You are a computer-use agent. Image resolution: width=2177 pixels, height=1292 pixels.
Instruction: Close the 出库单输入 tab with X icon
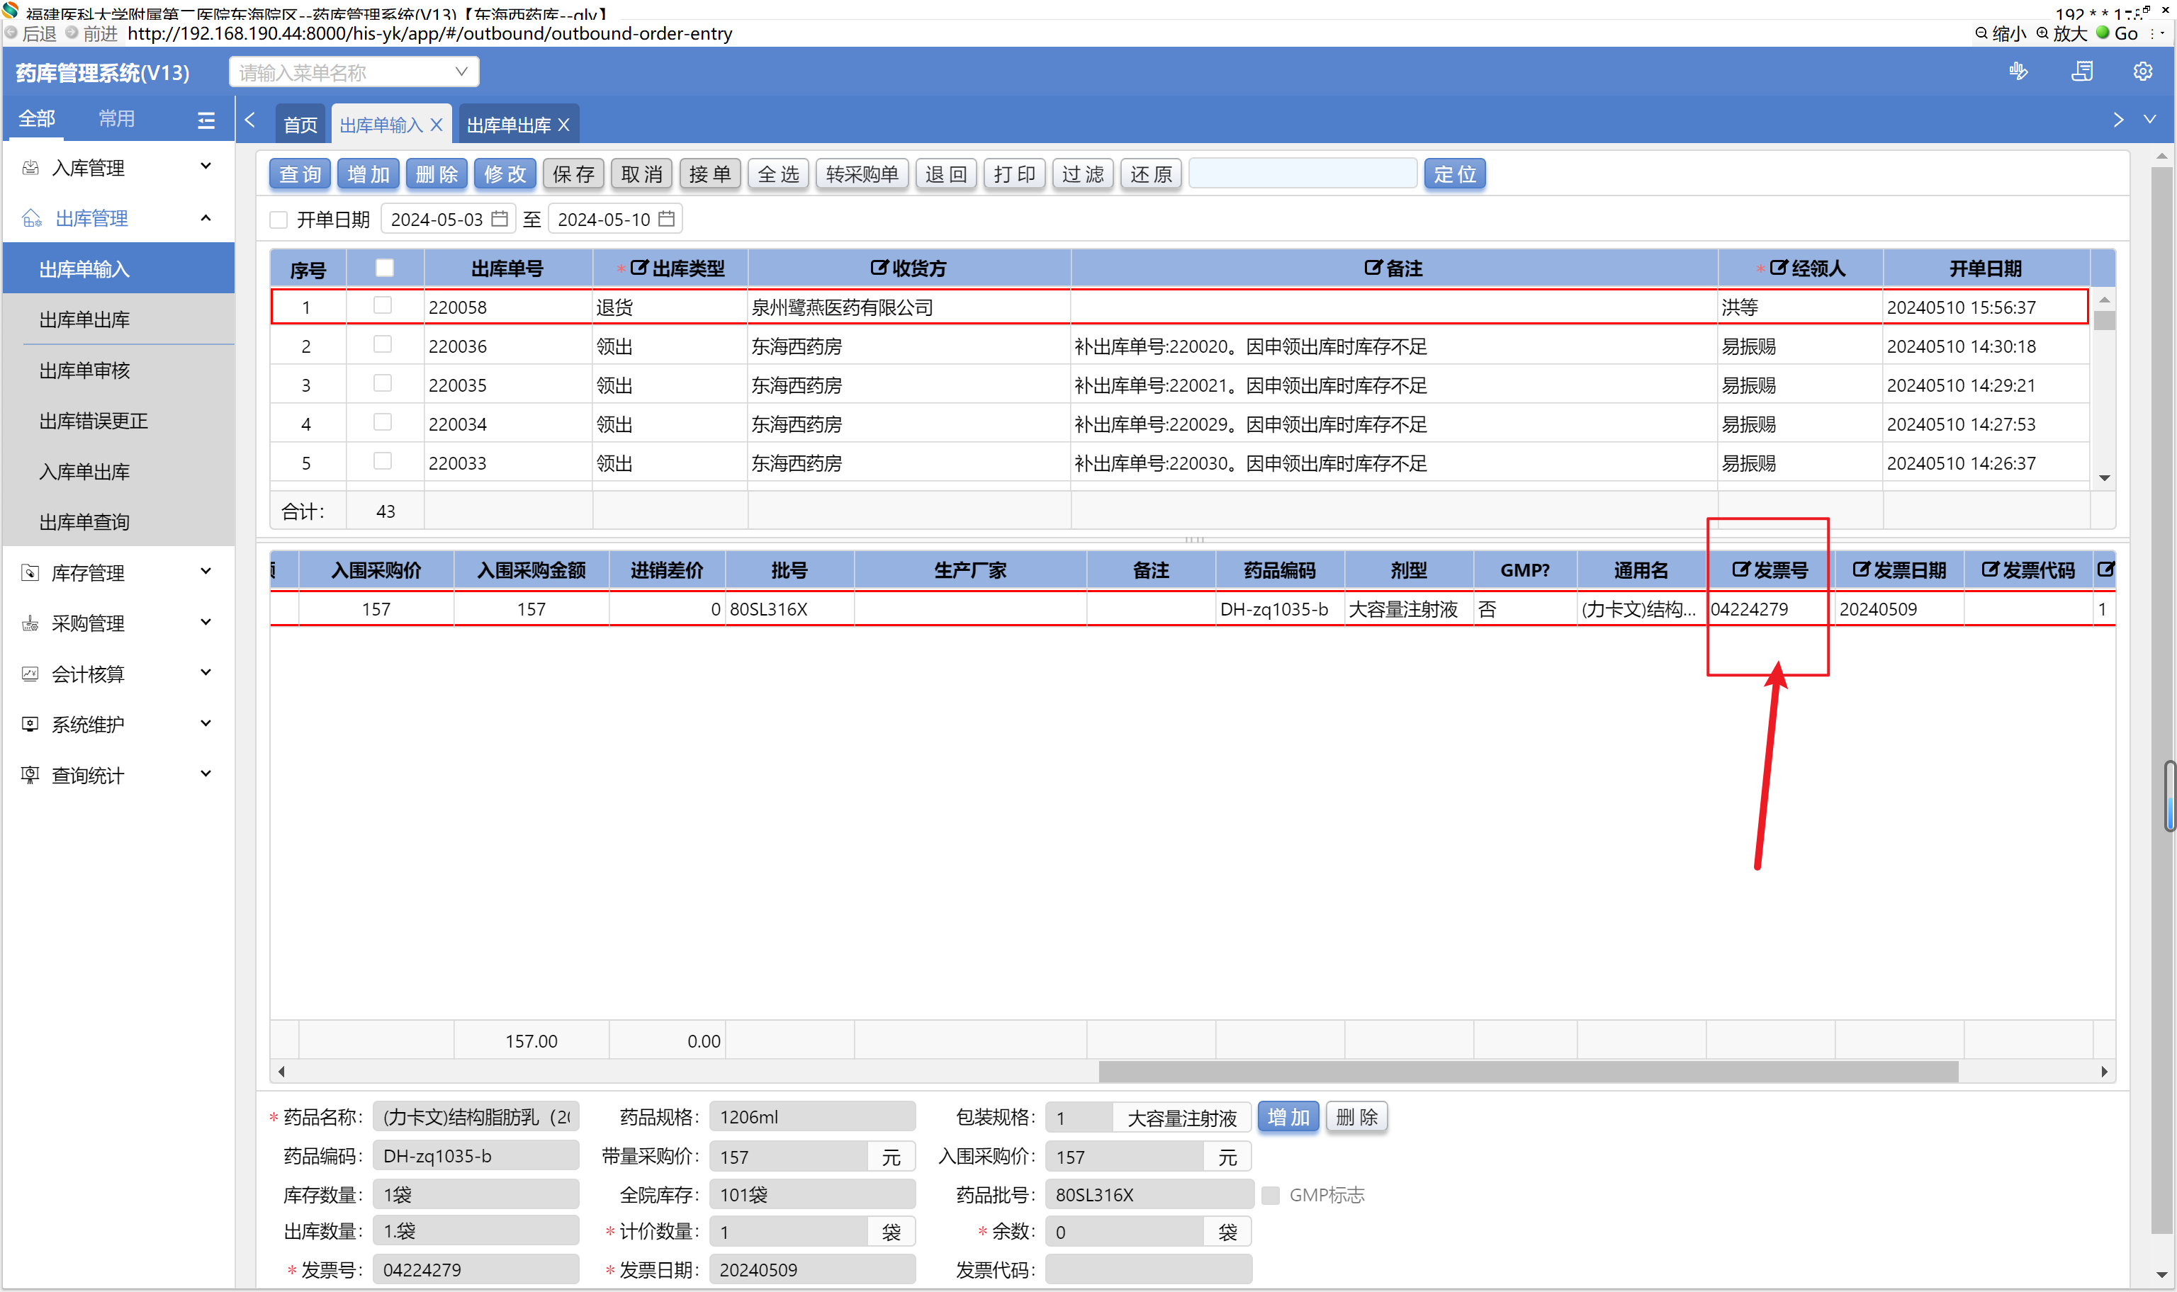point(437,125)
